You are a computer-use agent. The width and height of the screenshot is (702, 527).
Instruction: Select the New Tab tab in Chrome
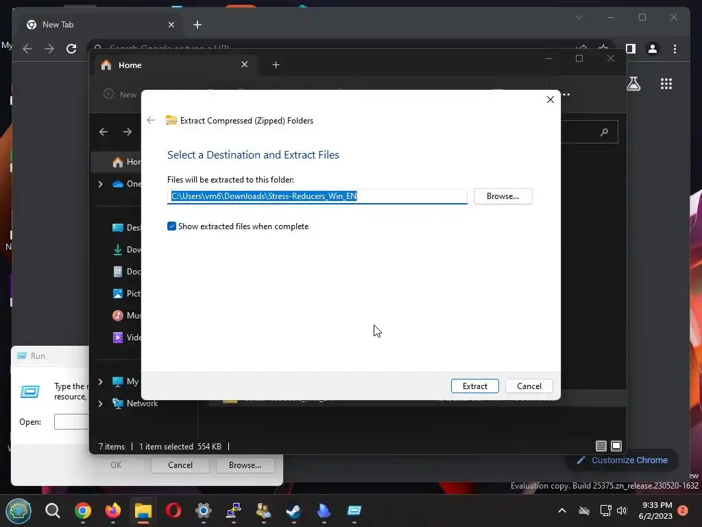tap(100, 25)
